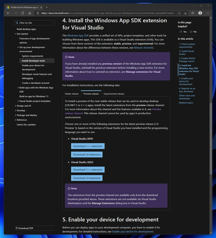This screenshot has height=238, width=216.
Task: Open browser settings and more menu
Action: pyautogui.click(x=208, y=13)
